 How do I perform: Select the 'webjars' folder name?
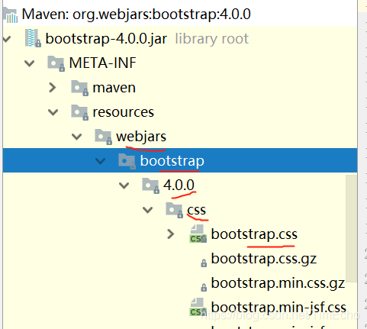141,137
